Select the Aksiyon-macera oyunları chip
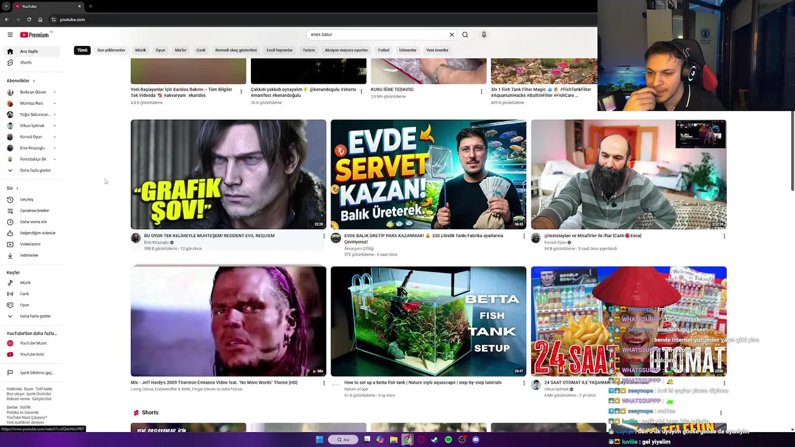The image size is (795, 447). (347, 50)
